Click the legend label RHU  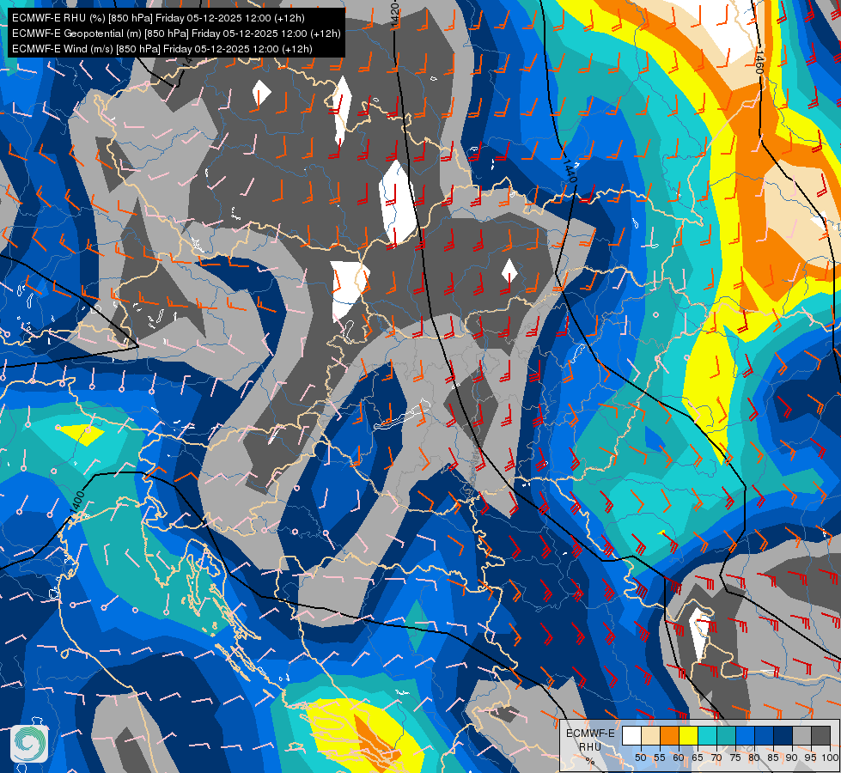[590, 746]
